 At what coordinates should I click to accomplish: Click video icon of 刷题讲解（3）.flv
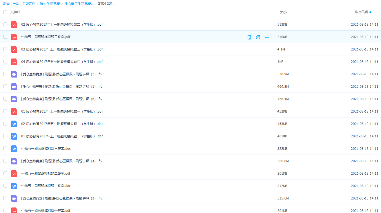tap(14, 198)
